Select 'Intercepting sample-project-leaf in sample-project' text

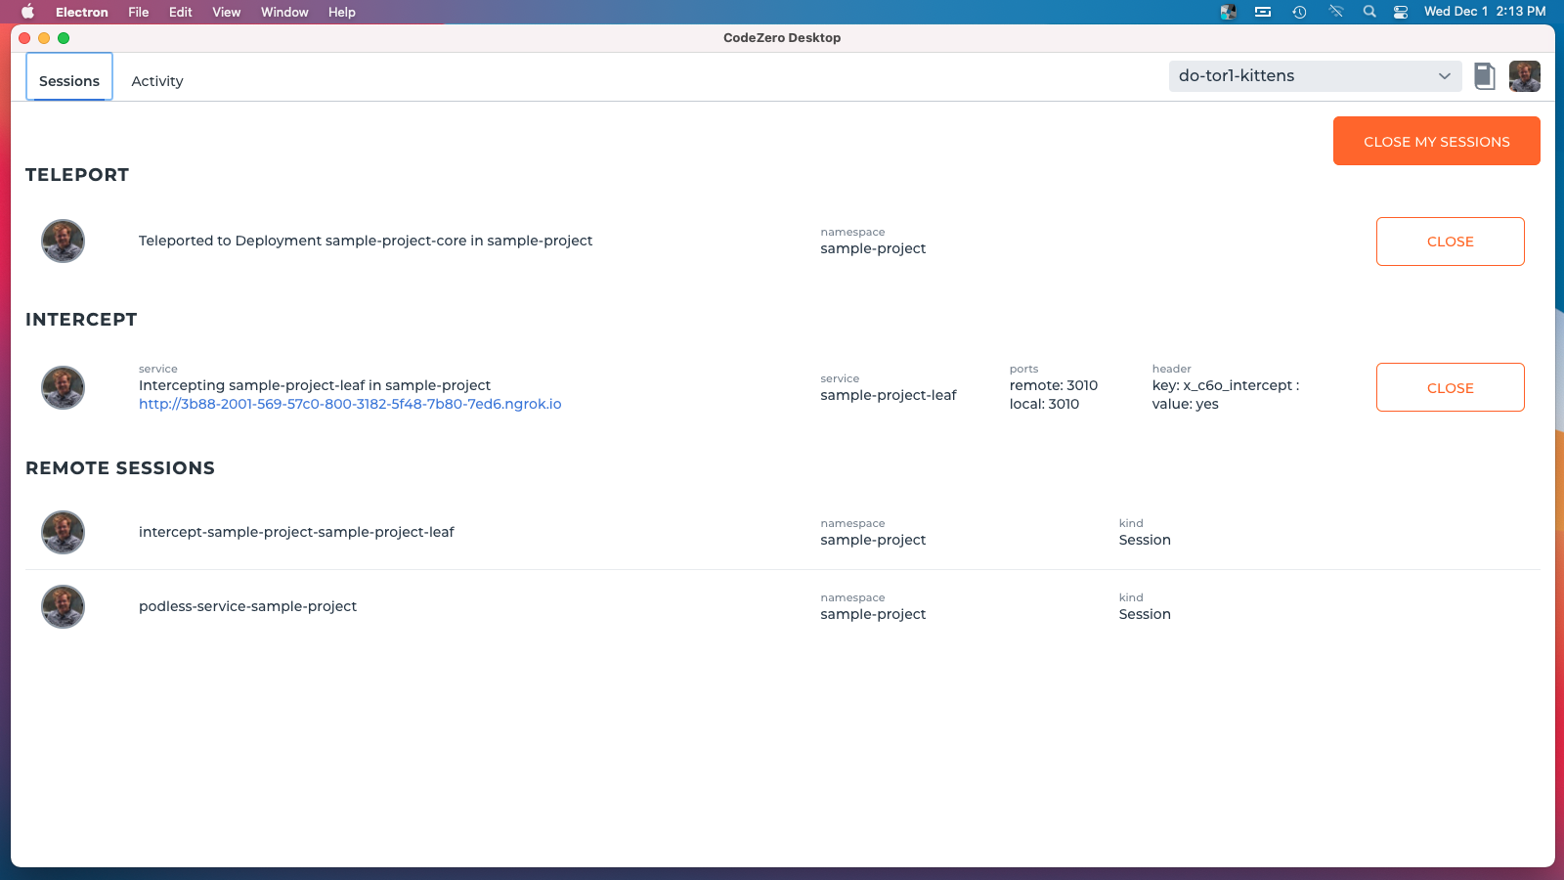pos(315,385)
